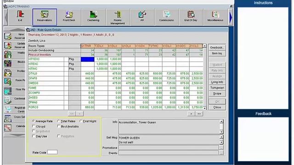
Task: Toggle the Day Use checkbox
Action: (34, 136)
